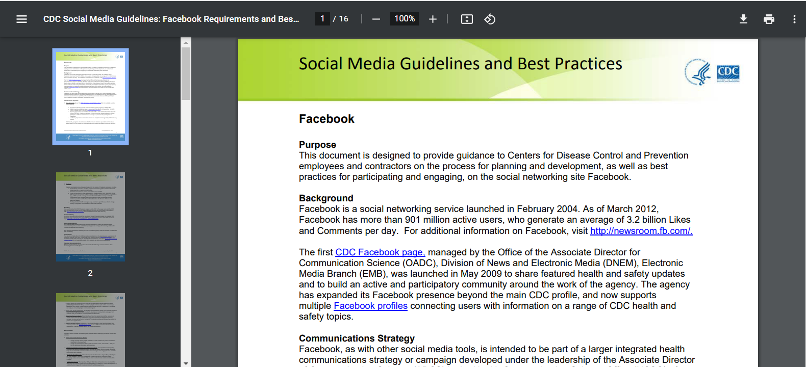Click the CDC logo in document header
This screenshot has height=367, width=806.
coord(728,73)
